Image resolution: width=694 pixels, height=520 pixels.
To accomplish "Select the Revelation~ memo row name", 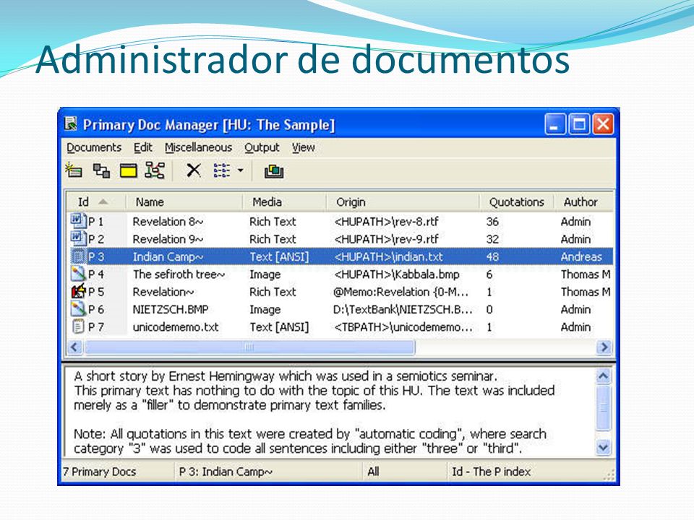I will click(x=163, y=292).
